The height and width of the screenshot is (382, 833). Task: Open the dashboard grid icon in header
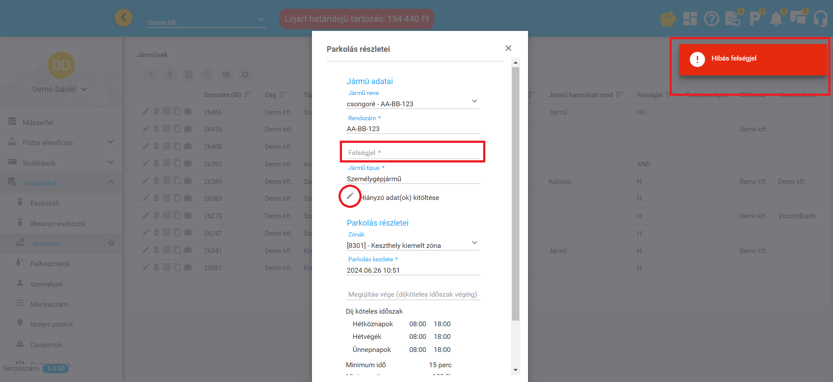690,19
